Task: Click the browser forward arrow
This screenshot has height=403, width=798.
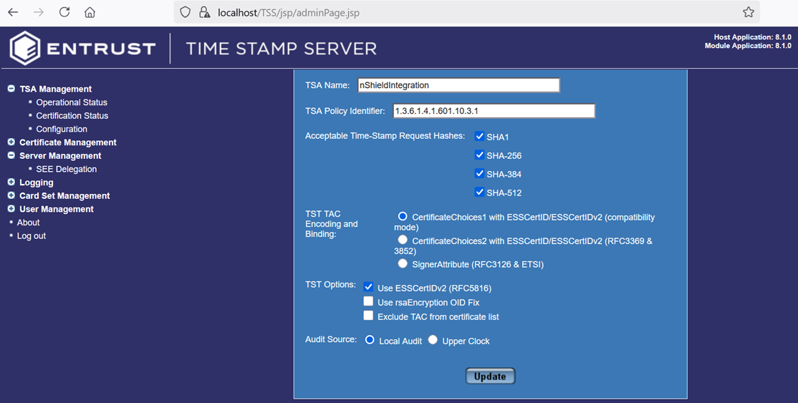Action: click(39, 12)
